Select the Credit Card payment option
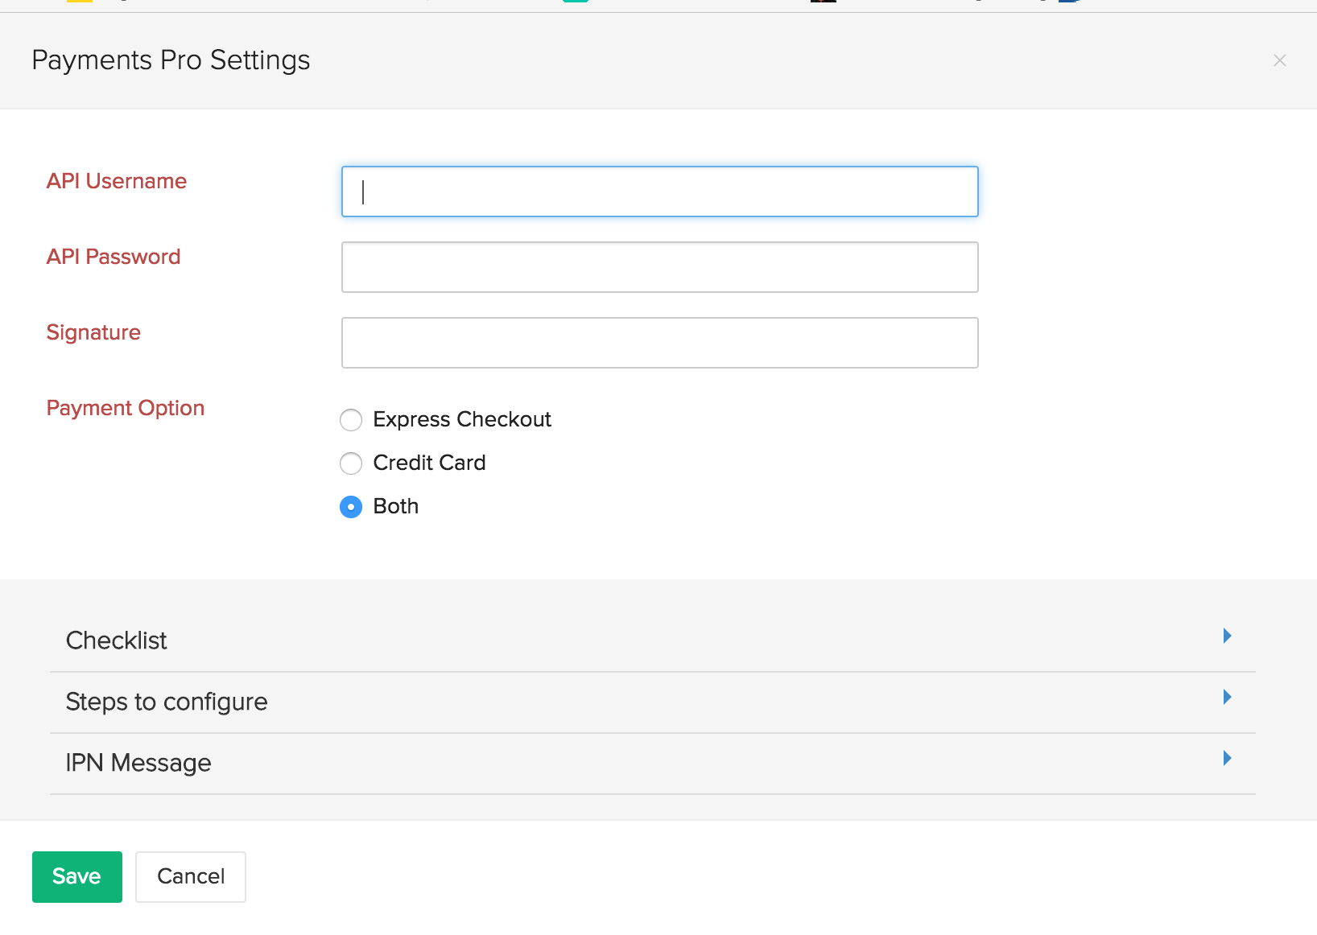The width and height of the screenshot is (1317, 935). [x=351, y=463]
